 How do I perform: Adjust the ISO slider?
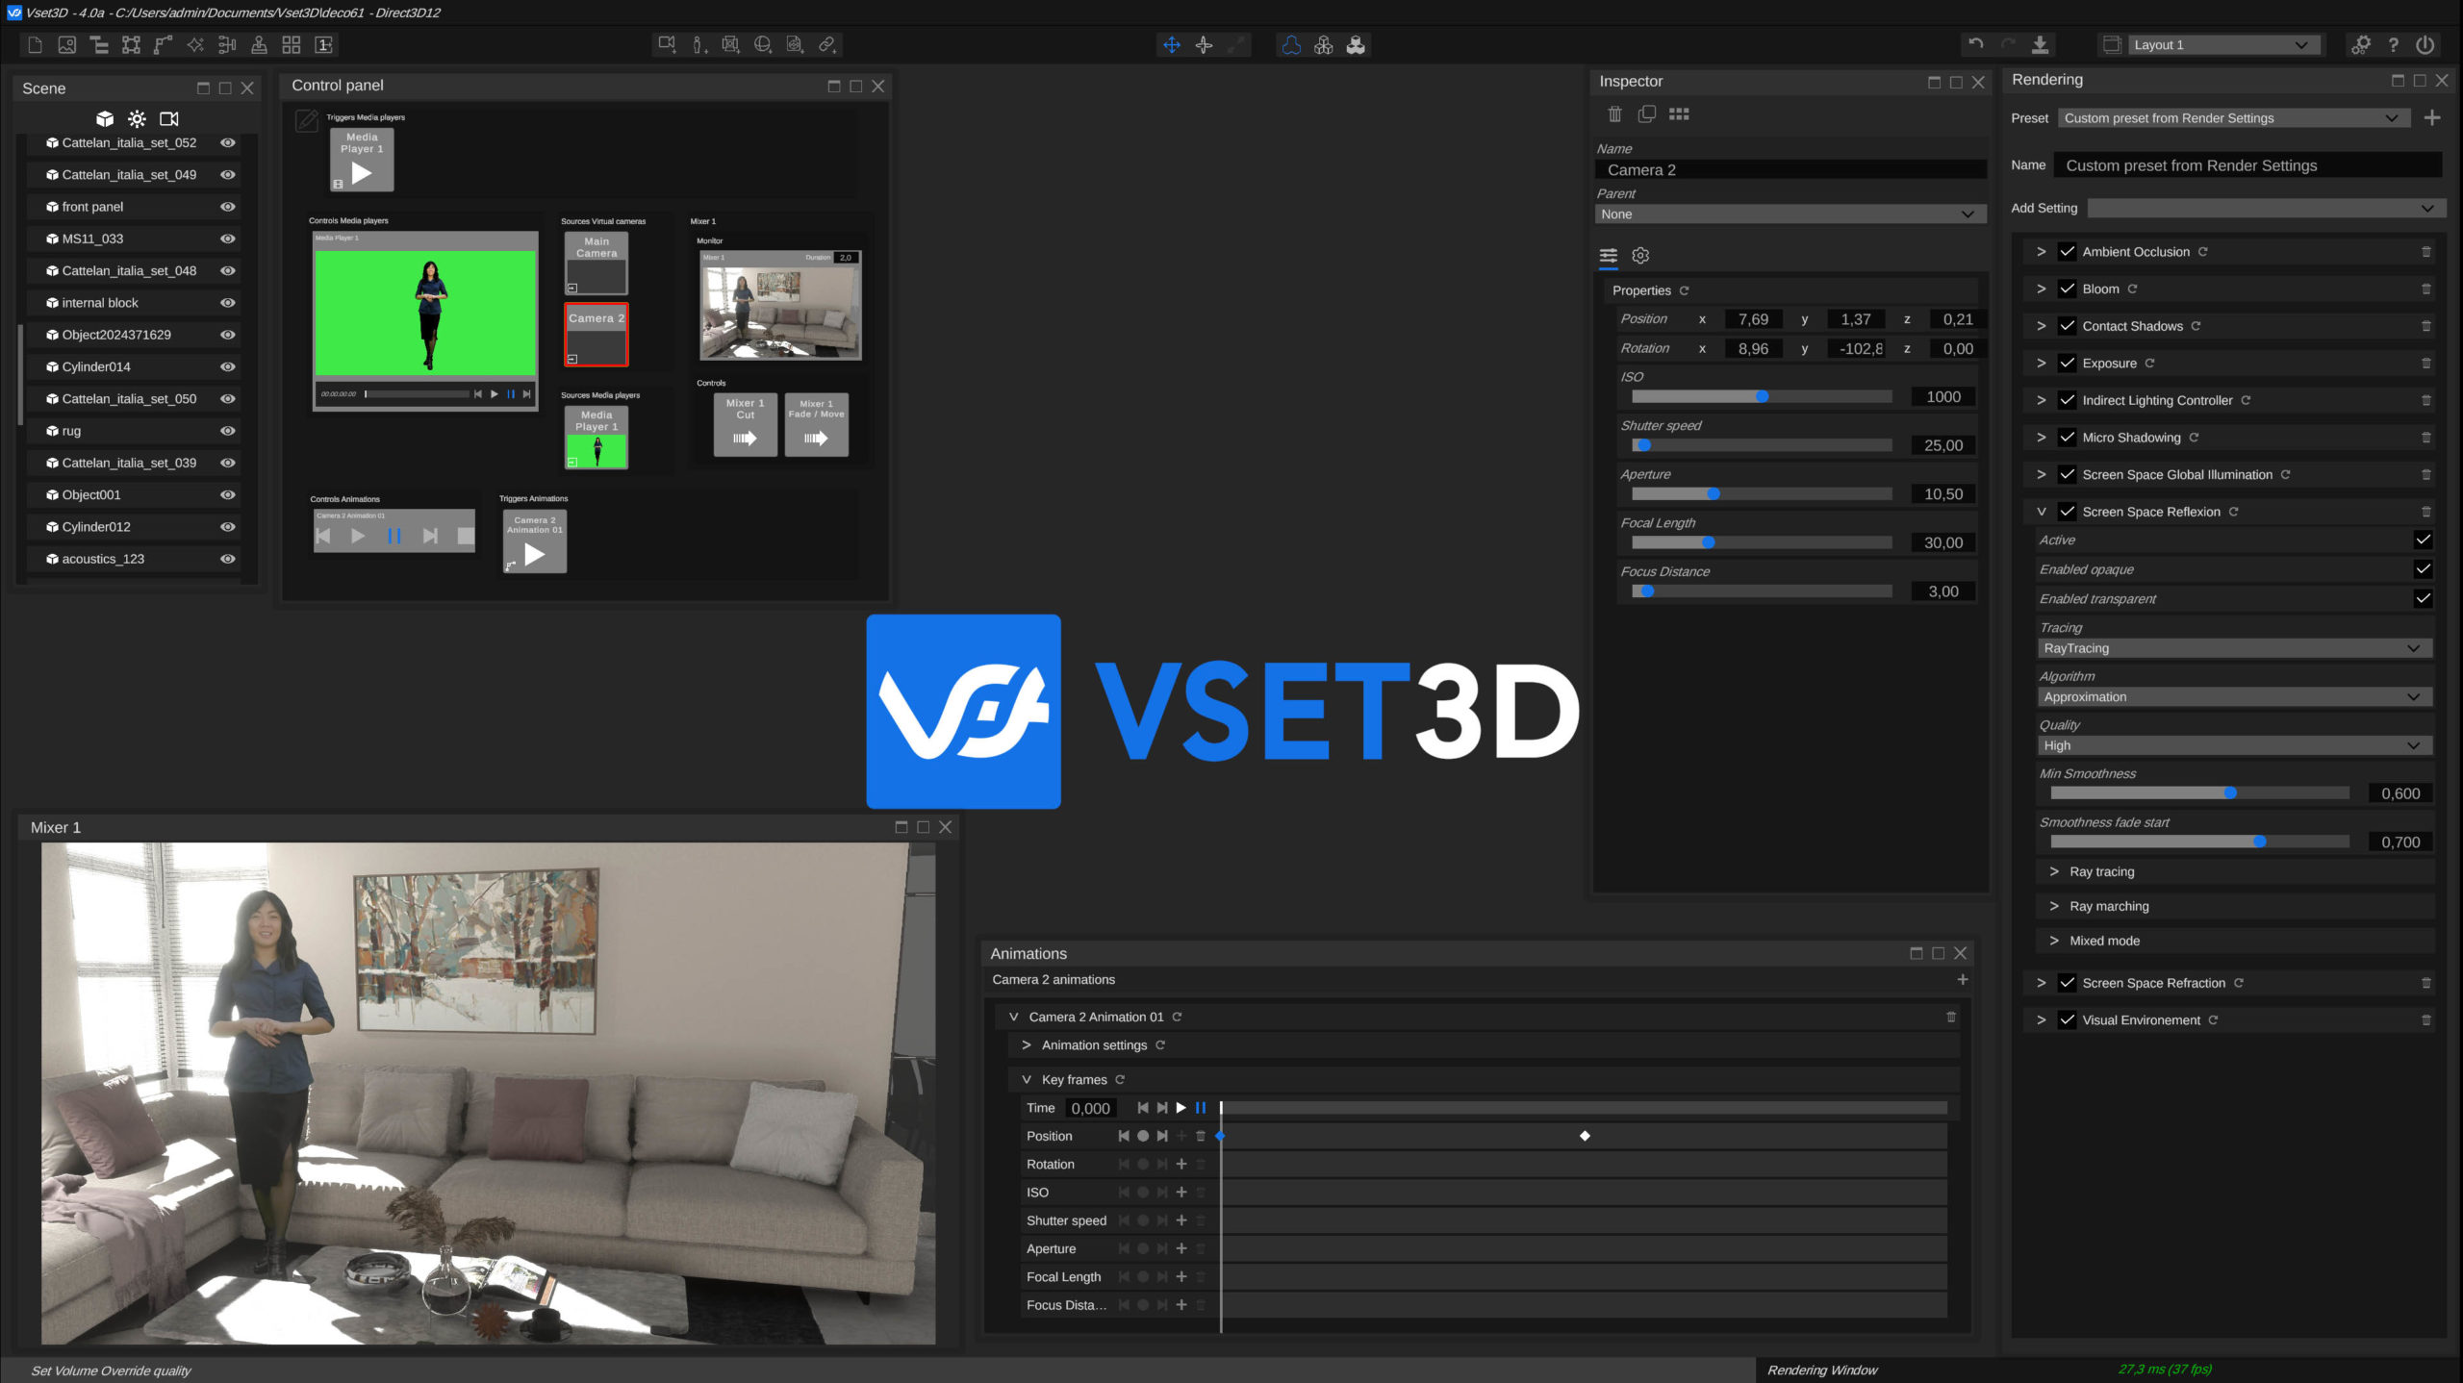[1762, 396]
